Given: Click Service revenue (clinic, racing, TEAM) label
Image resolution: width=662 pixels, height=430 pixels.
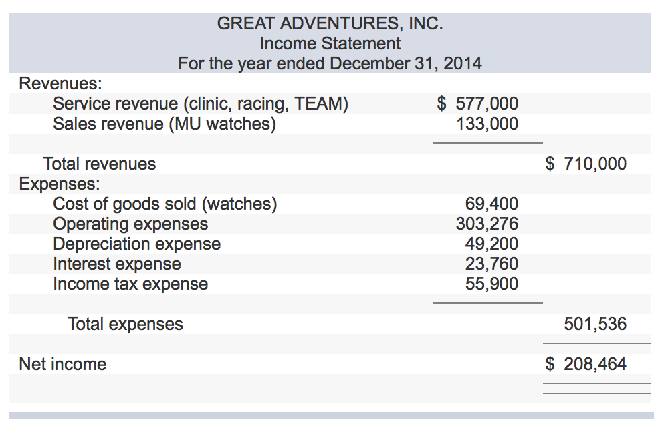Looking at the screenshot, I should [x=201, y=103].
